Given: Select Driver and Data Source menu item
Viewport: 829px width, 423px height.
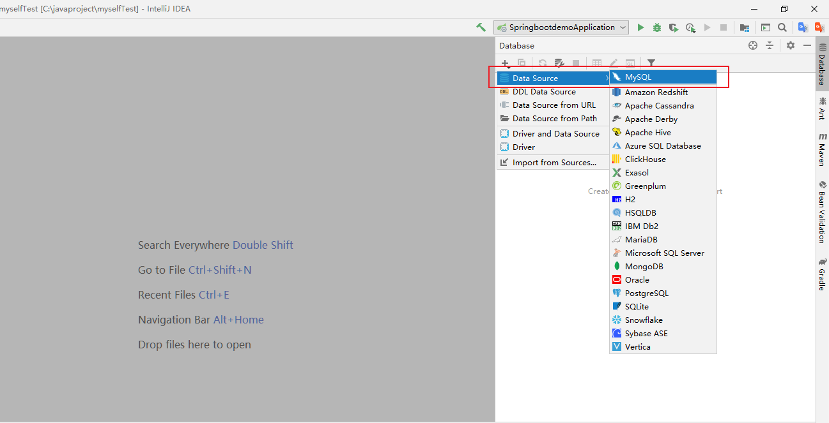Looking at the screenshot, I should click(x=553, y=133).
